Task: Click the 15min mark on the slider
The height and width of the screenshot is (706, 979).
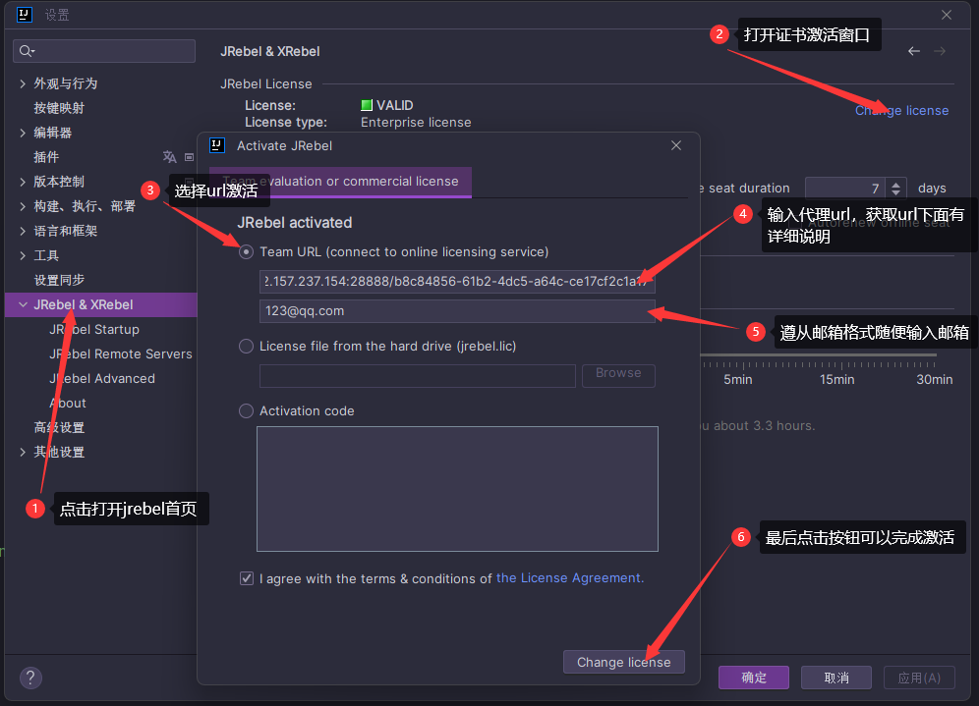Action: pyautogui.click(x=836, y=379)
